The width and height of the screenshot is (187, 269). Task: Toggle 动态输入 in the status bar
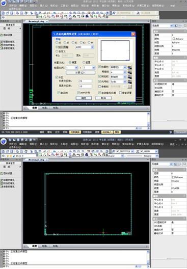pyautogui.click(x=107, y=132)
